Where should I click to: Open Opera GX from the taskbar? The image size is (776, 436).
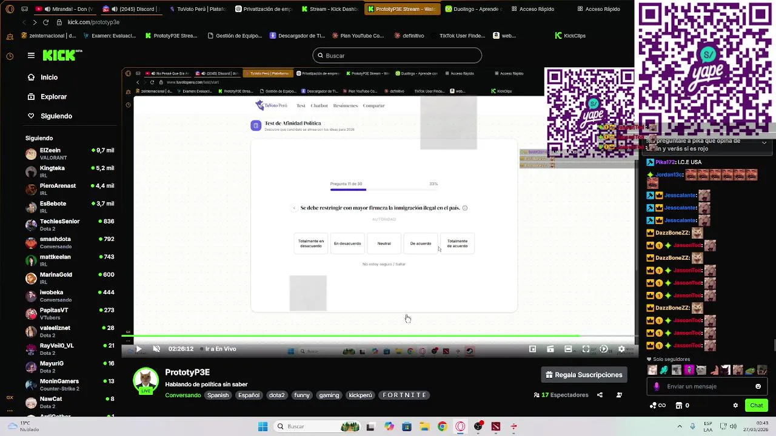(x=460, y=426)
